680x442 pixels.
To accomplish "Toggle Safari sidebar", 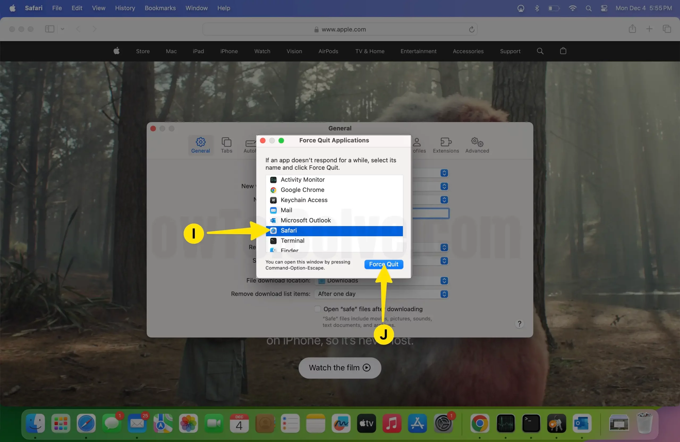I will tap(50, 29).
